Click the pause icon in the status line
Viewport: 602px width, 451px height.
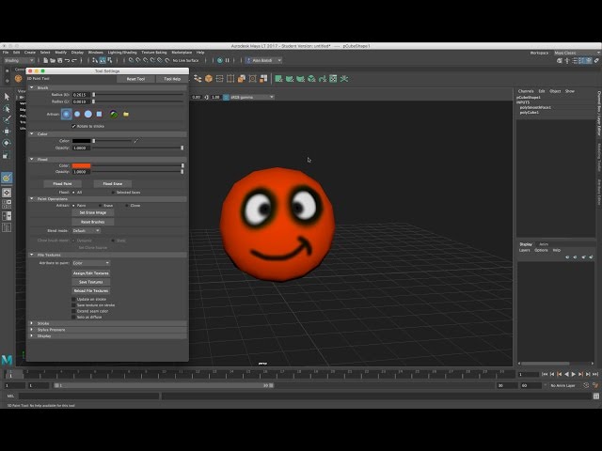[x=228, y=60]
